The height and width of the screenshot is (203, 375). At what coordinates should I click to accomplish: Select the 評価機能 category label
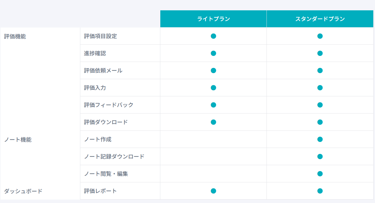[x=15, y=36]
